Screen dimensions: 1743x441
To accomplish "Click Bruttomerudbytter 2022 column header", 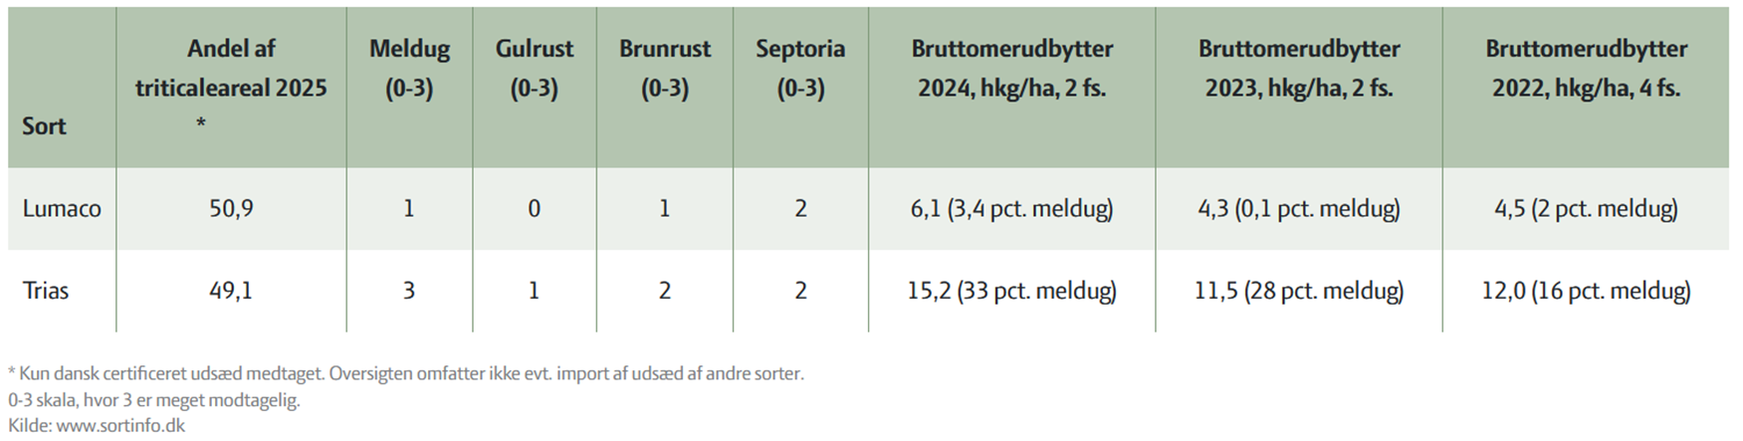I will point(1587,69).
